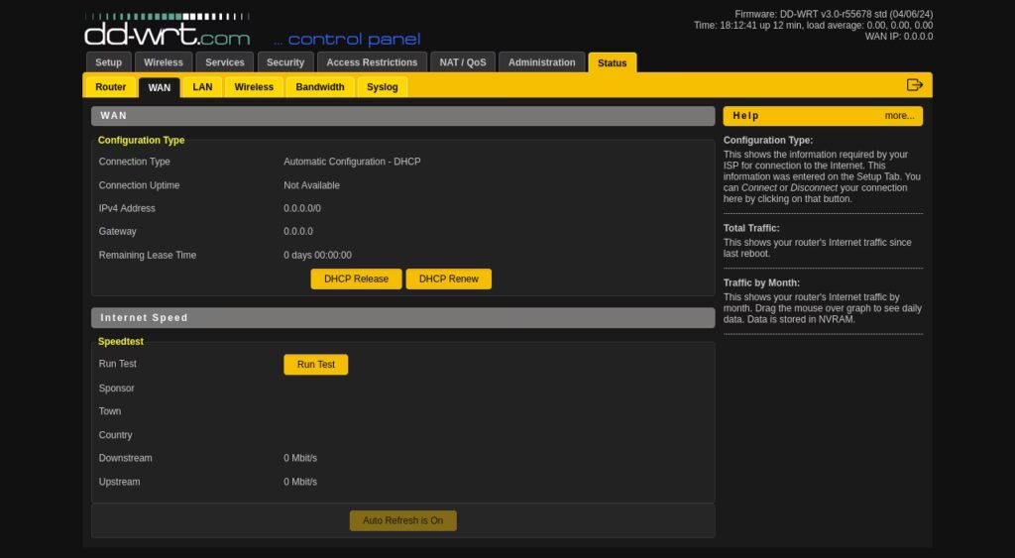Open the Help more... link
1015x558 pixels.
[899, 116]
